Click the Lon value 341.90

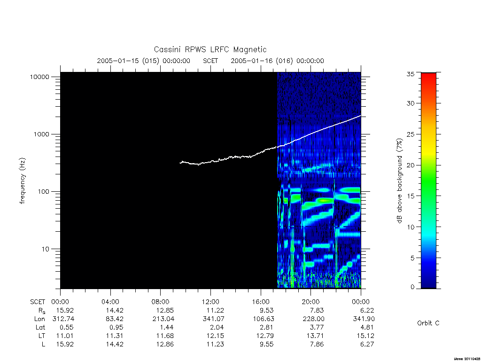(364, 319)
